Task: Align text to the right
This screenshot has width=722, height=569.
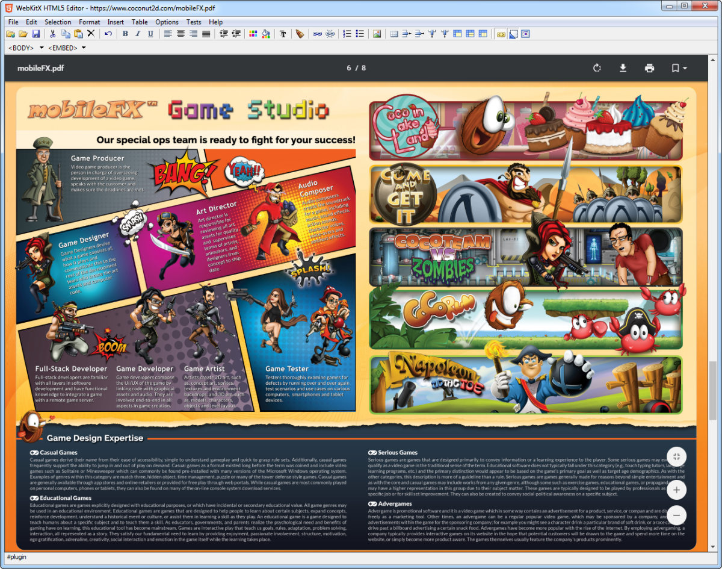Action: 194,34
